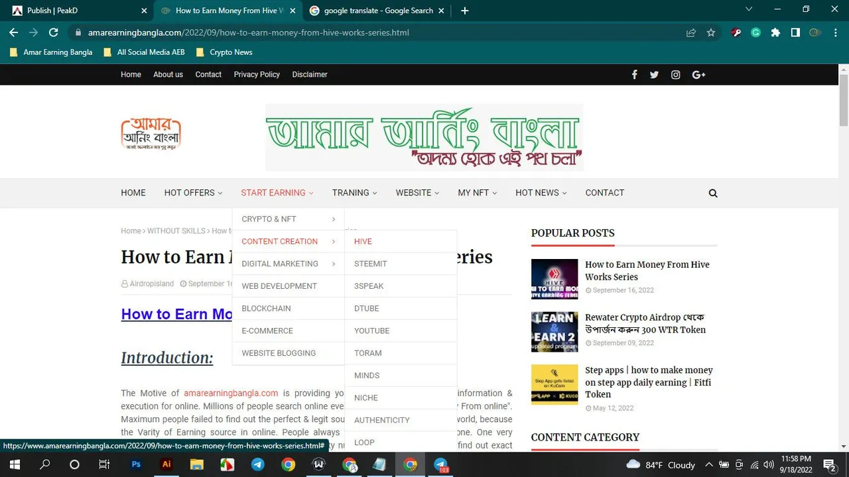Open Windows taskbar search

tap(44, 464)
